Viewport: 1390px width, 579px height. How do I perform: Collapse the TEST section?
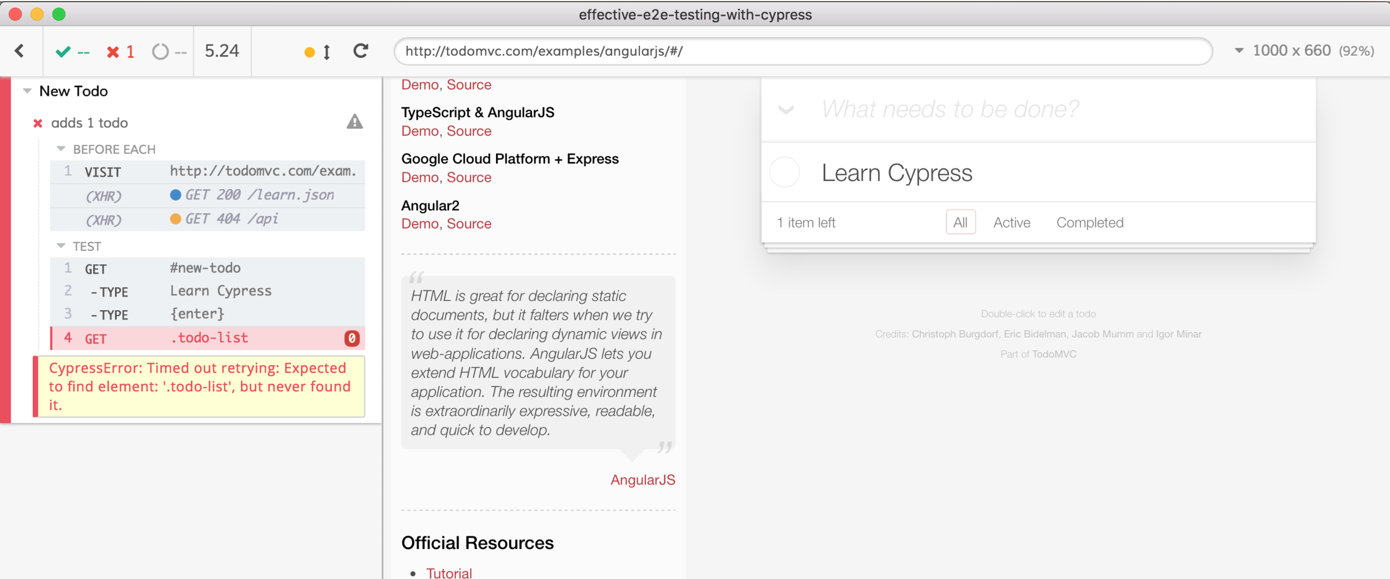[x=61, y=246]
